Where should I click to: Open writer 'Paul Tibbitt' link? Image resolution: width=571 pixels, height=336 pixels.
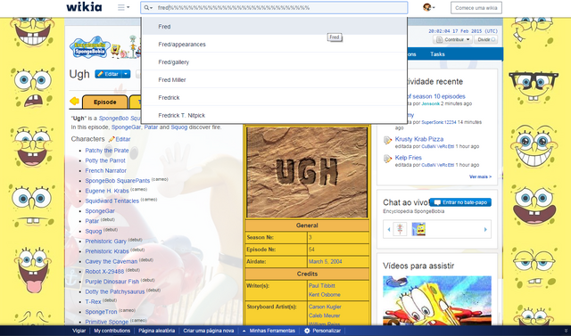(321, 286)
